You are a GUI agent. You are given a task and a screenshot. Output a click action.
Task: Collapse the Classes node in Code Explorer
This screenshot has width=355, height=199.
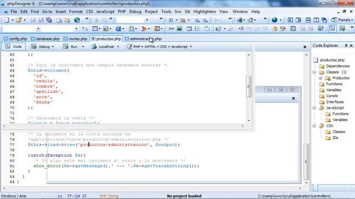pos(315,72)
